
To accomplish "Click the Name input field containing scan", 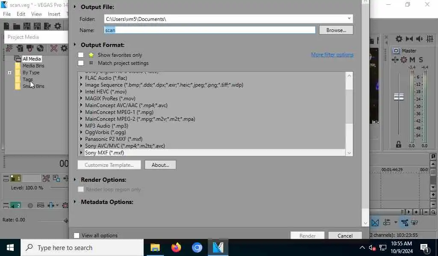I will pyautogui.click(x=210, y=30).
